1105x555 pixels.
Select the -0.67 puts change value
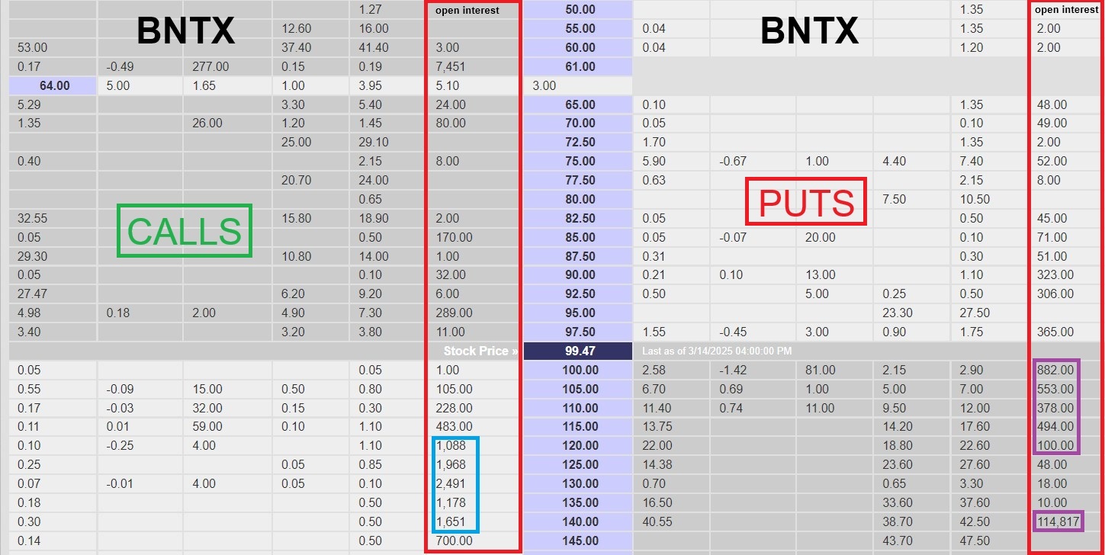[x=734, y=161]
